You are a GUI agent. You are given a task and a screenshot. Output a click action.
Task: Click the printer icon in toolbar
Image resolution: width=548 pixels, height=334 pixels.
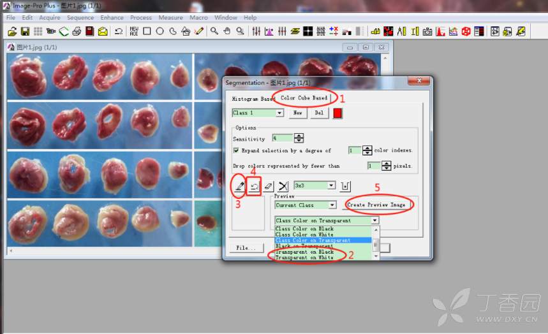pyautogui.click(x=77, y=31)
